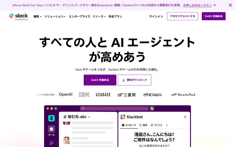Expand the # 取引先-abc channel dropdown
The width and height of the screenshot is (235, 147).
(x=77, y=117)
